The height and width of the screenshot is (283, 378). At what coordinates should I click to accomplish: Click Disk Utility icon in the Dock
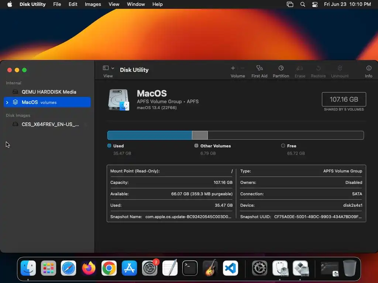tap(280, 268)
